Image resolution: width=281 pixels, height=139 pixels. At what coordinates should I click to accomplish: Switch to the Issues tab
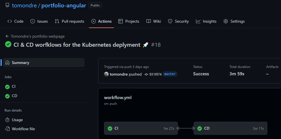click(39, 21)
